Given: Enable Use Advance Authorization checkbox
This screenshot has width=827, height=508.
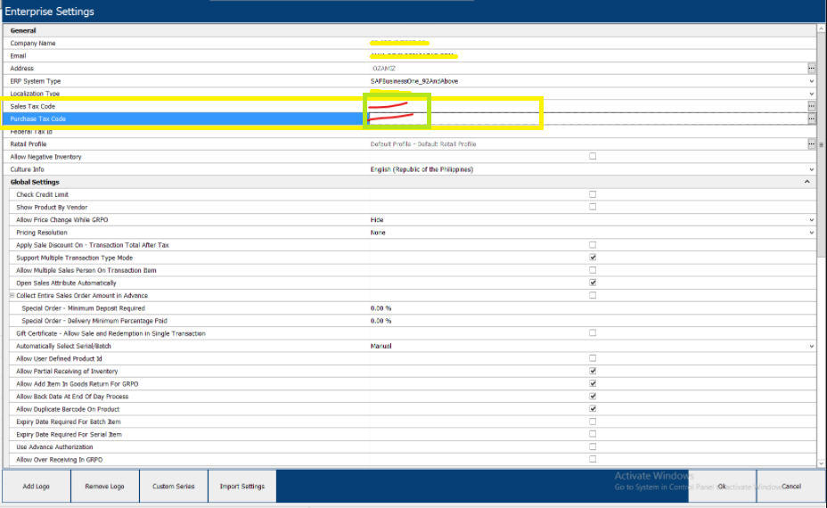Looking at the screenshot, I should (593, 447).
